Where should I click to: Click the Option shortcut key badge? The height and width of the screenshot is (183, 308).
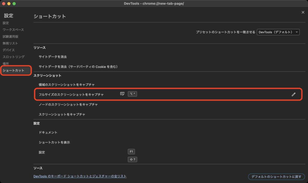pos(132,94)
